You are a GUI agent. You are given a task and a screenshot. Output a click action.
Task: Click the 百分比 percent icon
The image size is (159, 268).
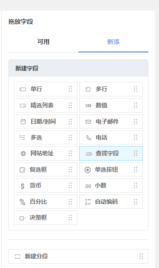22,202
